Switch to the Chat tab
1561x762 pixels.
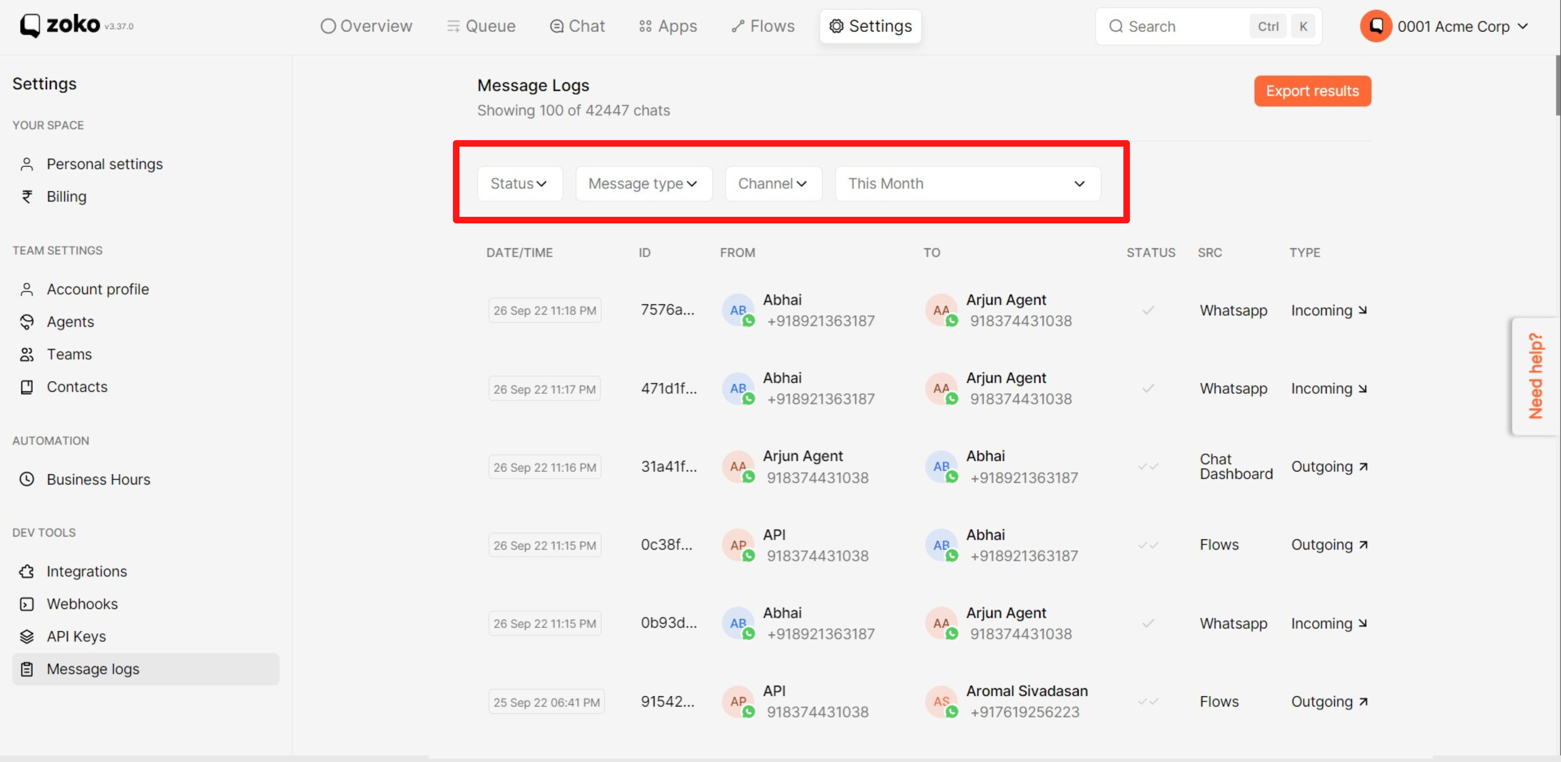pos(577,26)
